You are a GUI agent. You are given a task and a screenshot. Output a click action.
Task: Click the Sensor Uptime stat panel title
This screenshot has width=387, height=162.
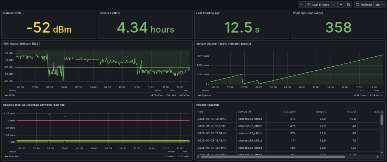coord(110,13)
